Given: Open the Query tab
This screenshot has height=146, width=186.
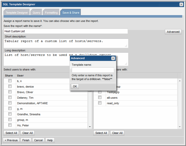Looking at the screenshot, I should point(36,13).
